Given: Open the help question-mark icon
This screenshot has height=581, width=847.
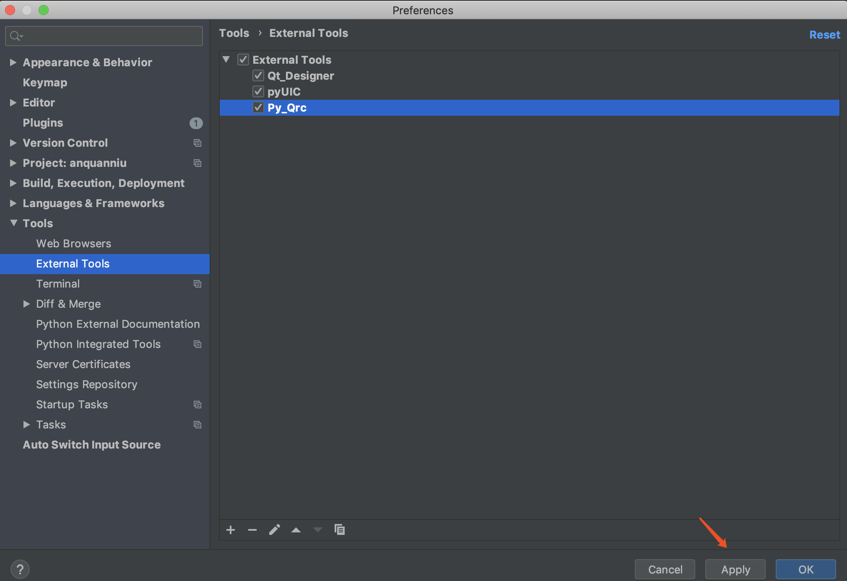Looking at the screenshot, I should [19, 569].
